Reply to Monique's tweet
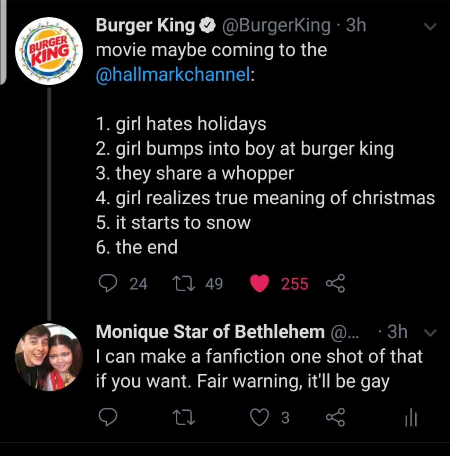Viewport: 450px width, 456px height. [107, 418]
